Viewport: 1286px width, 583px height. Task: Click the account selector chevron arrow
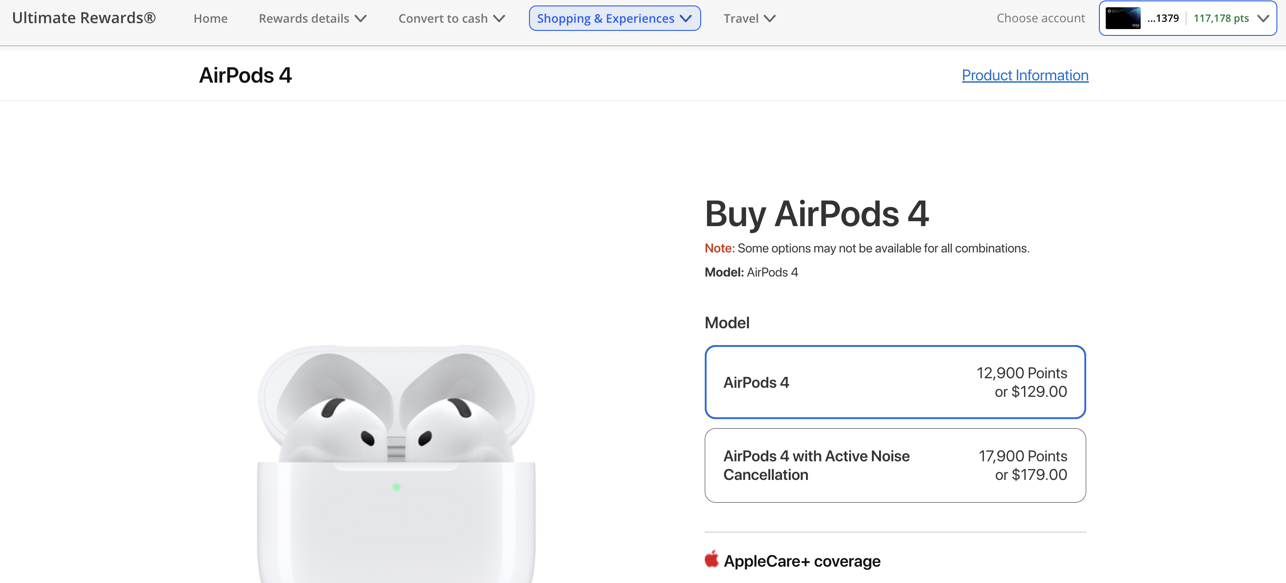(x=1263, y=19)
